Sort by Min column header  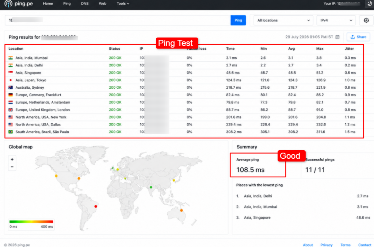coord(264,49)
